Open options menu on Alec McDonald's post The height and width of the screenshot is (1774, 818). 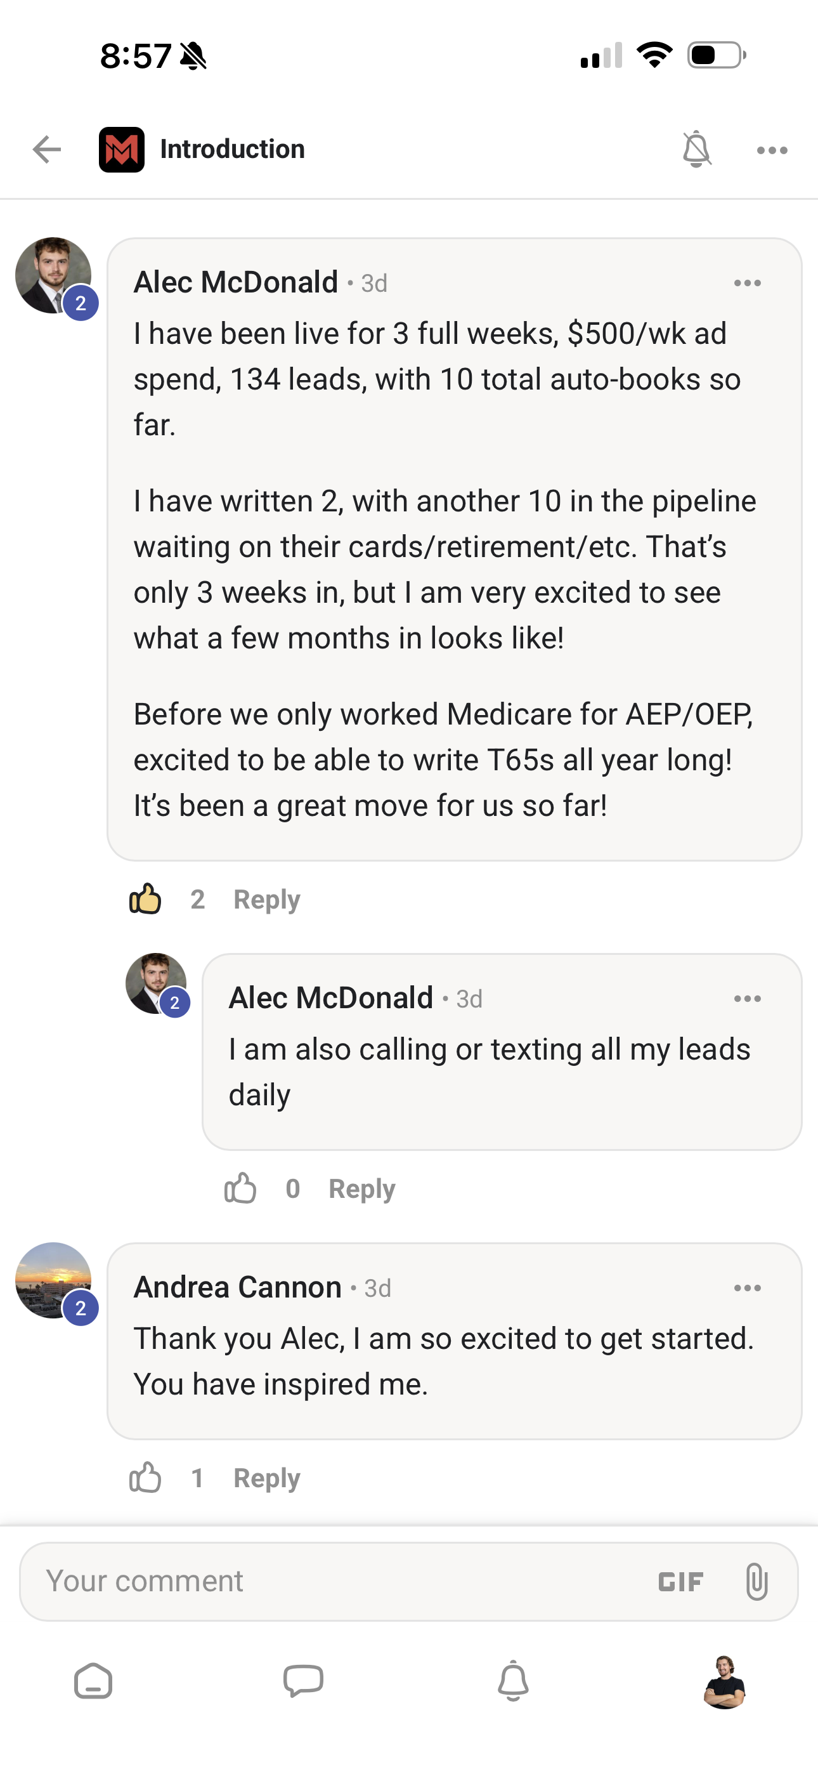coord(749,282)
